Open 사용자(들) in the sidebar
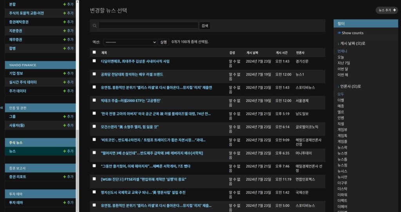 coord(17,125)
